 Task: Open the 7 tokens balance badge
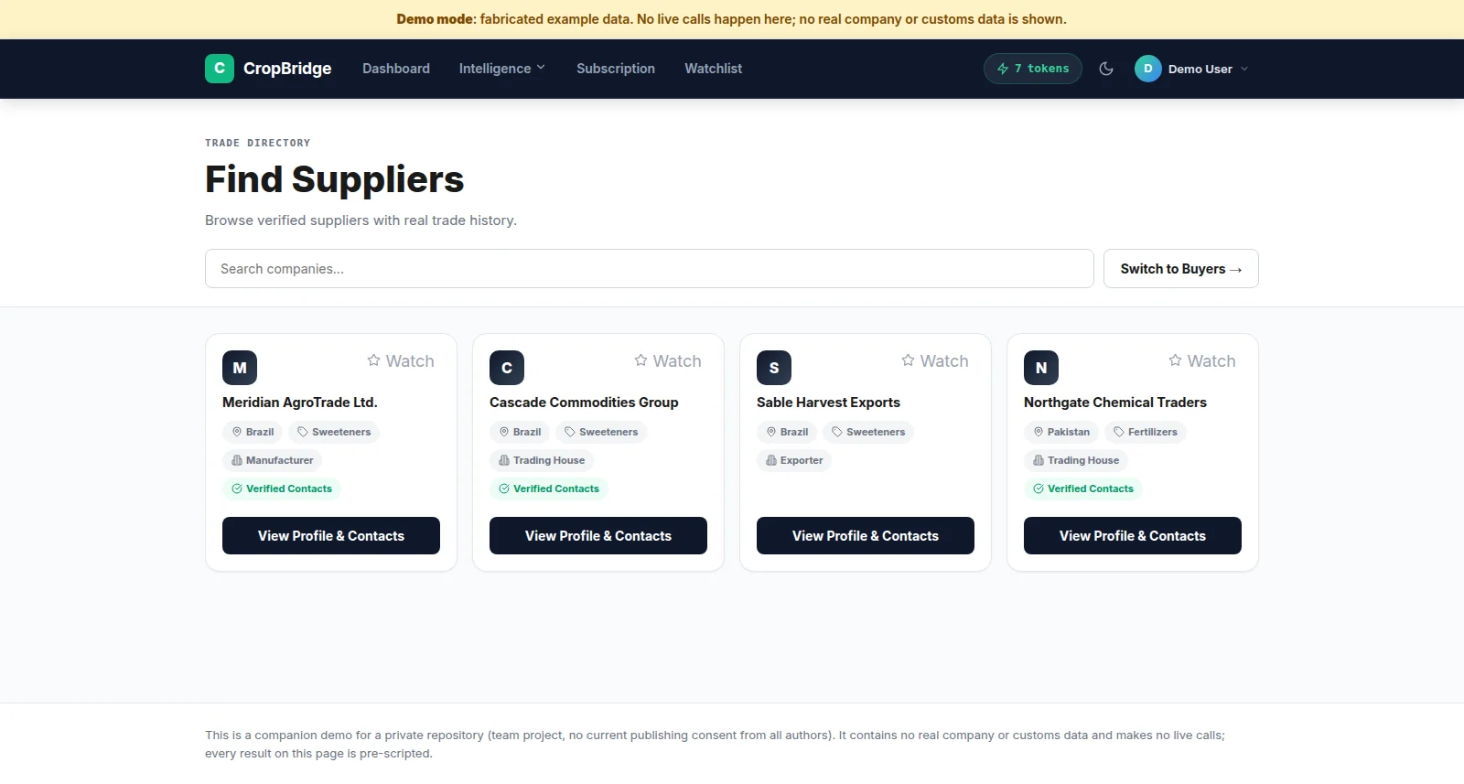1033,69
